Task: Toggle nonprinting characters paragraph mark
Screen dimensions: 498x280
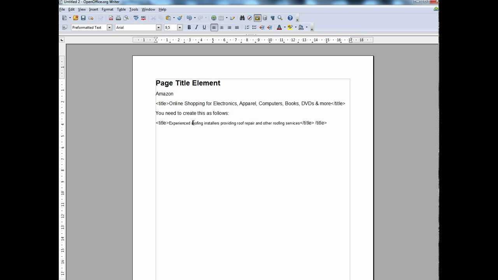Action: click(272, 18)
